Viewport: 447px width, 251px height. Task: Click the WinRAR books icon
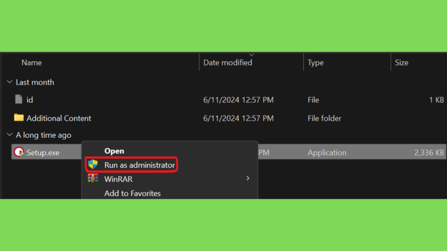(93, 178)
